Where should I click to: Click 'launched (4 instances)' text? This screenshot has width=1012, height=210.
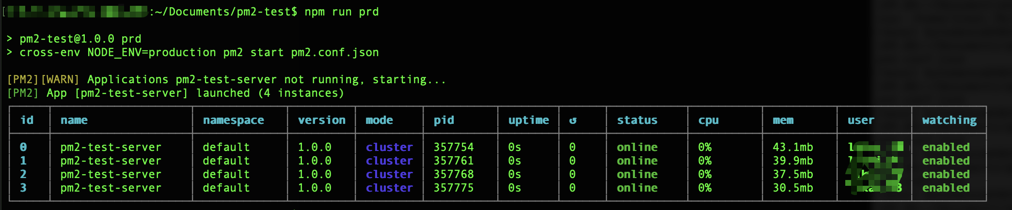pyautogui.click(x=270, y=93)
